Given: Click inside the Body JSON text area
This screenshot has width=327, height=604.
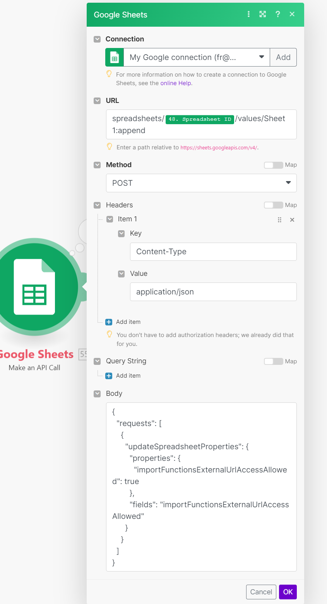Looking at the screenshot, I should coord(201,487).
